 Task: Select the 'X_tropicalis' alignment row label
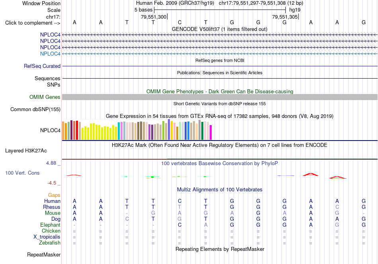pyautogui.click(x=47, y=237)
